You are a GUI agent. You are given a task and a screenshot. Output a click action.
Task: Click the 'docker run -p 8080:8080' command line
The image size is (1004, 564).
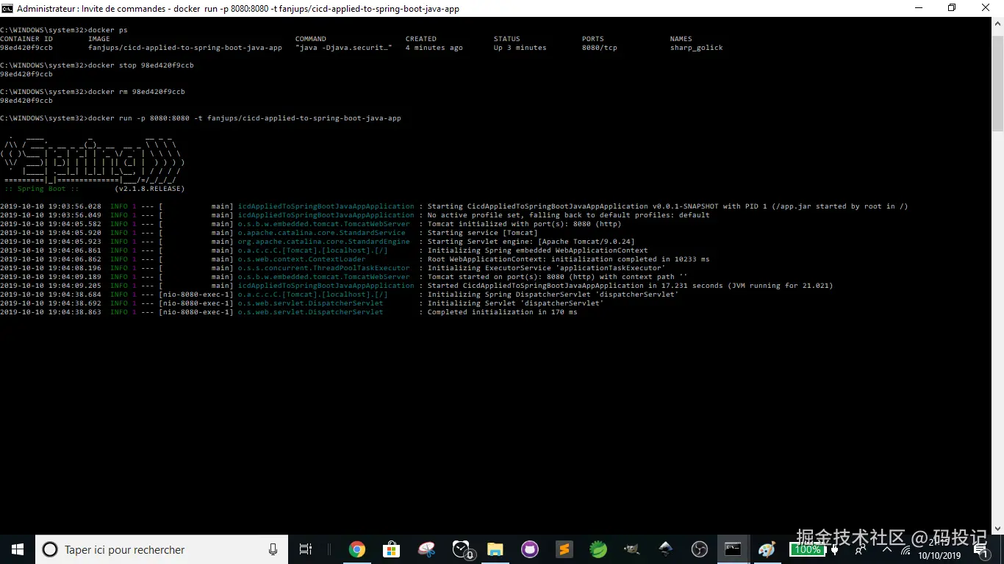coord(245,118)
